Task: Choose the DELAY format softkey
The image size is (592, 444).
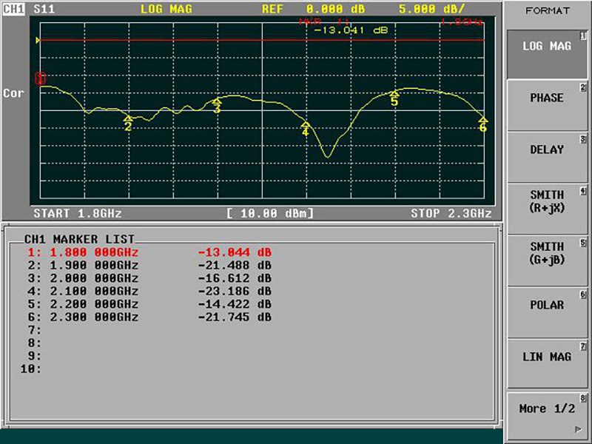Action: tap(547, 150)
